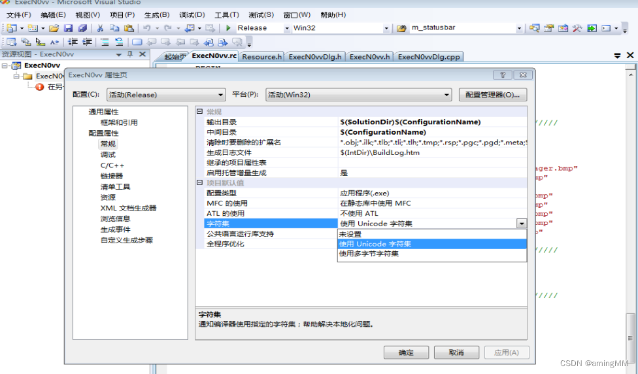638x374 pixels.
Task: Click the Copy icon in toolbar
Action: pos(114,28)
